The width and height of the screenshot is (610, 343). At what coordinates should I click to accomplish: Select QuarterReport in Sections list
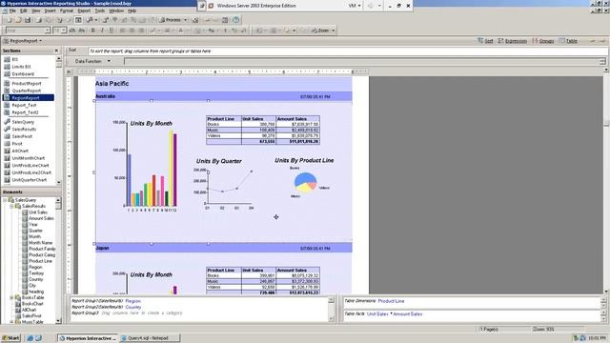tap(26, 91)
